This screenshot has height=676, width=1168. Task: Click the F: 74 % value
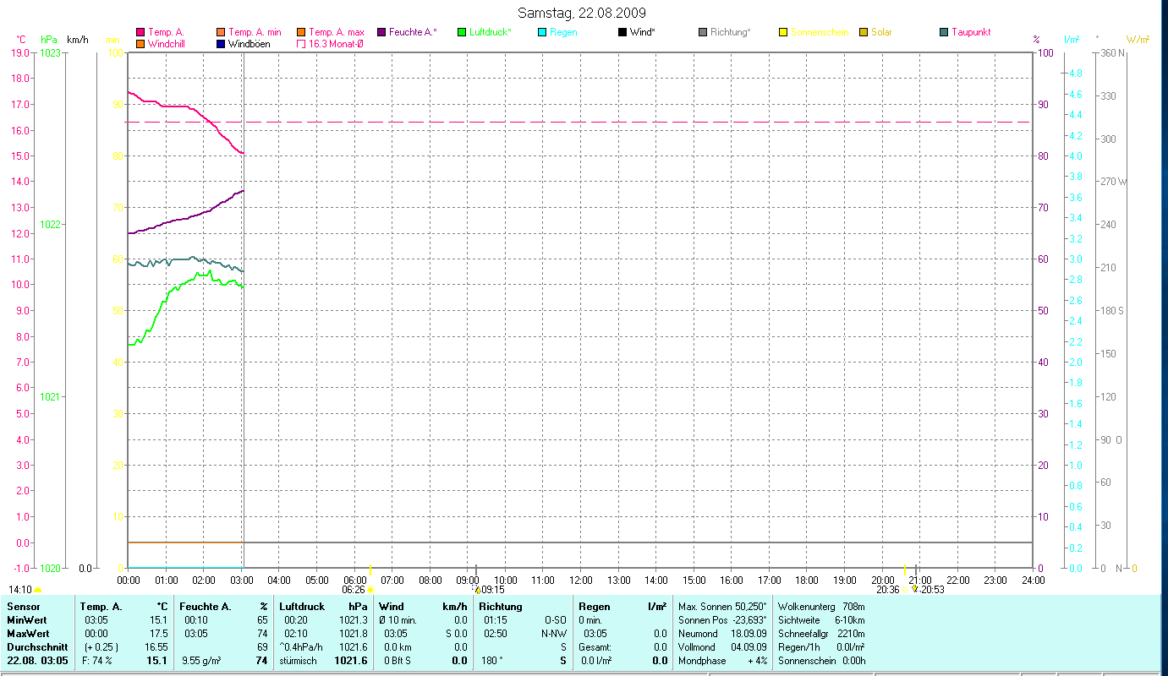pyautogui.click(x=96, y=661)
